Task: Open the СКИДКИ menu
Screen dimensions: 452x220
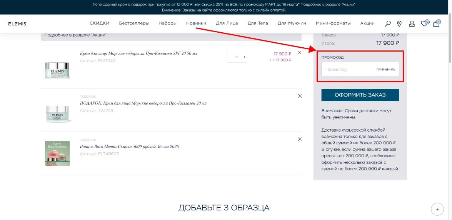Action: click(100, 23)
